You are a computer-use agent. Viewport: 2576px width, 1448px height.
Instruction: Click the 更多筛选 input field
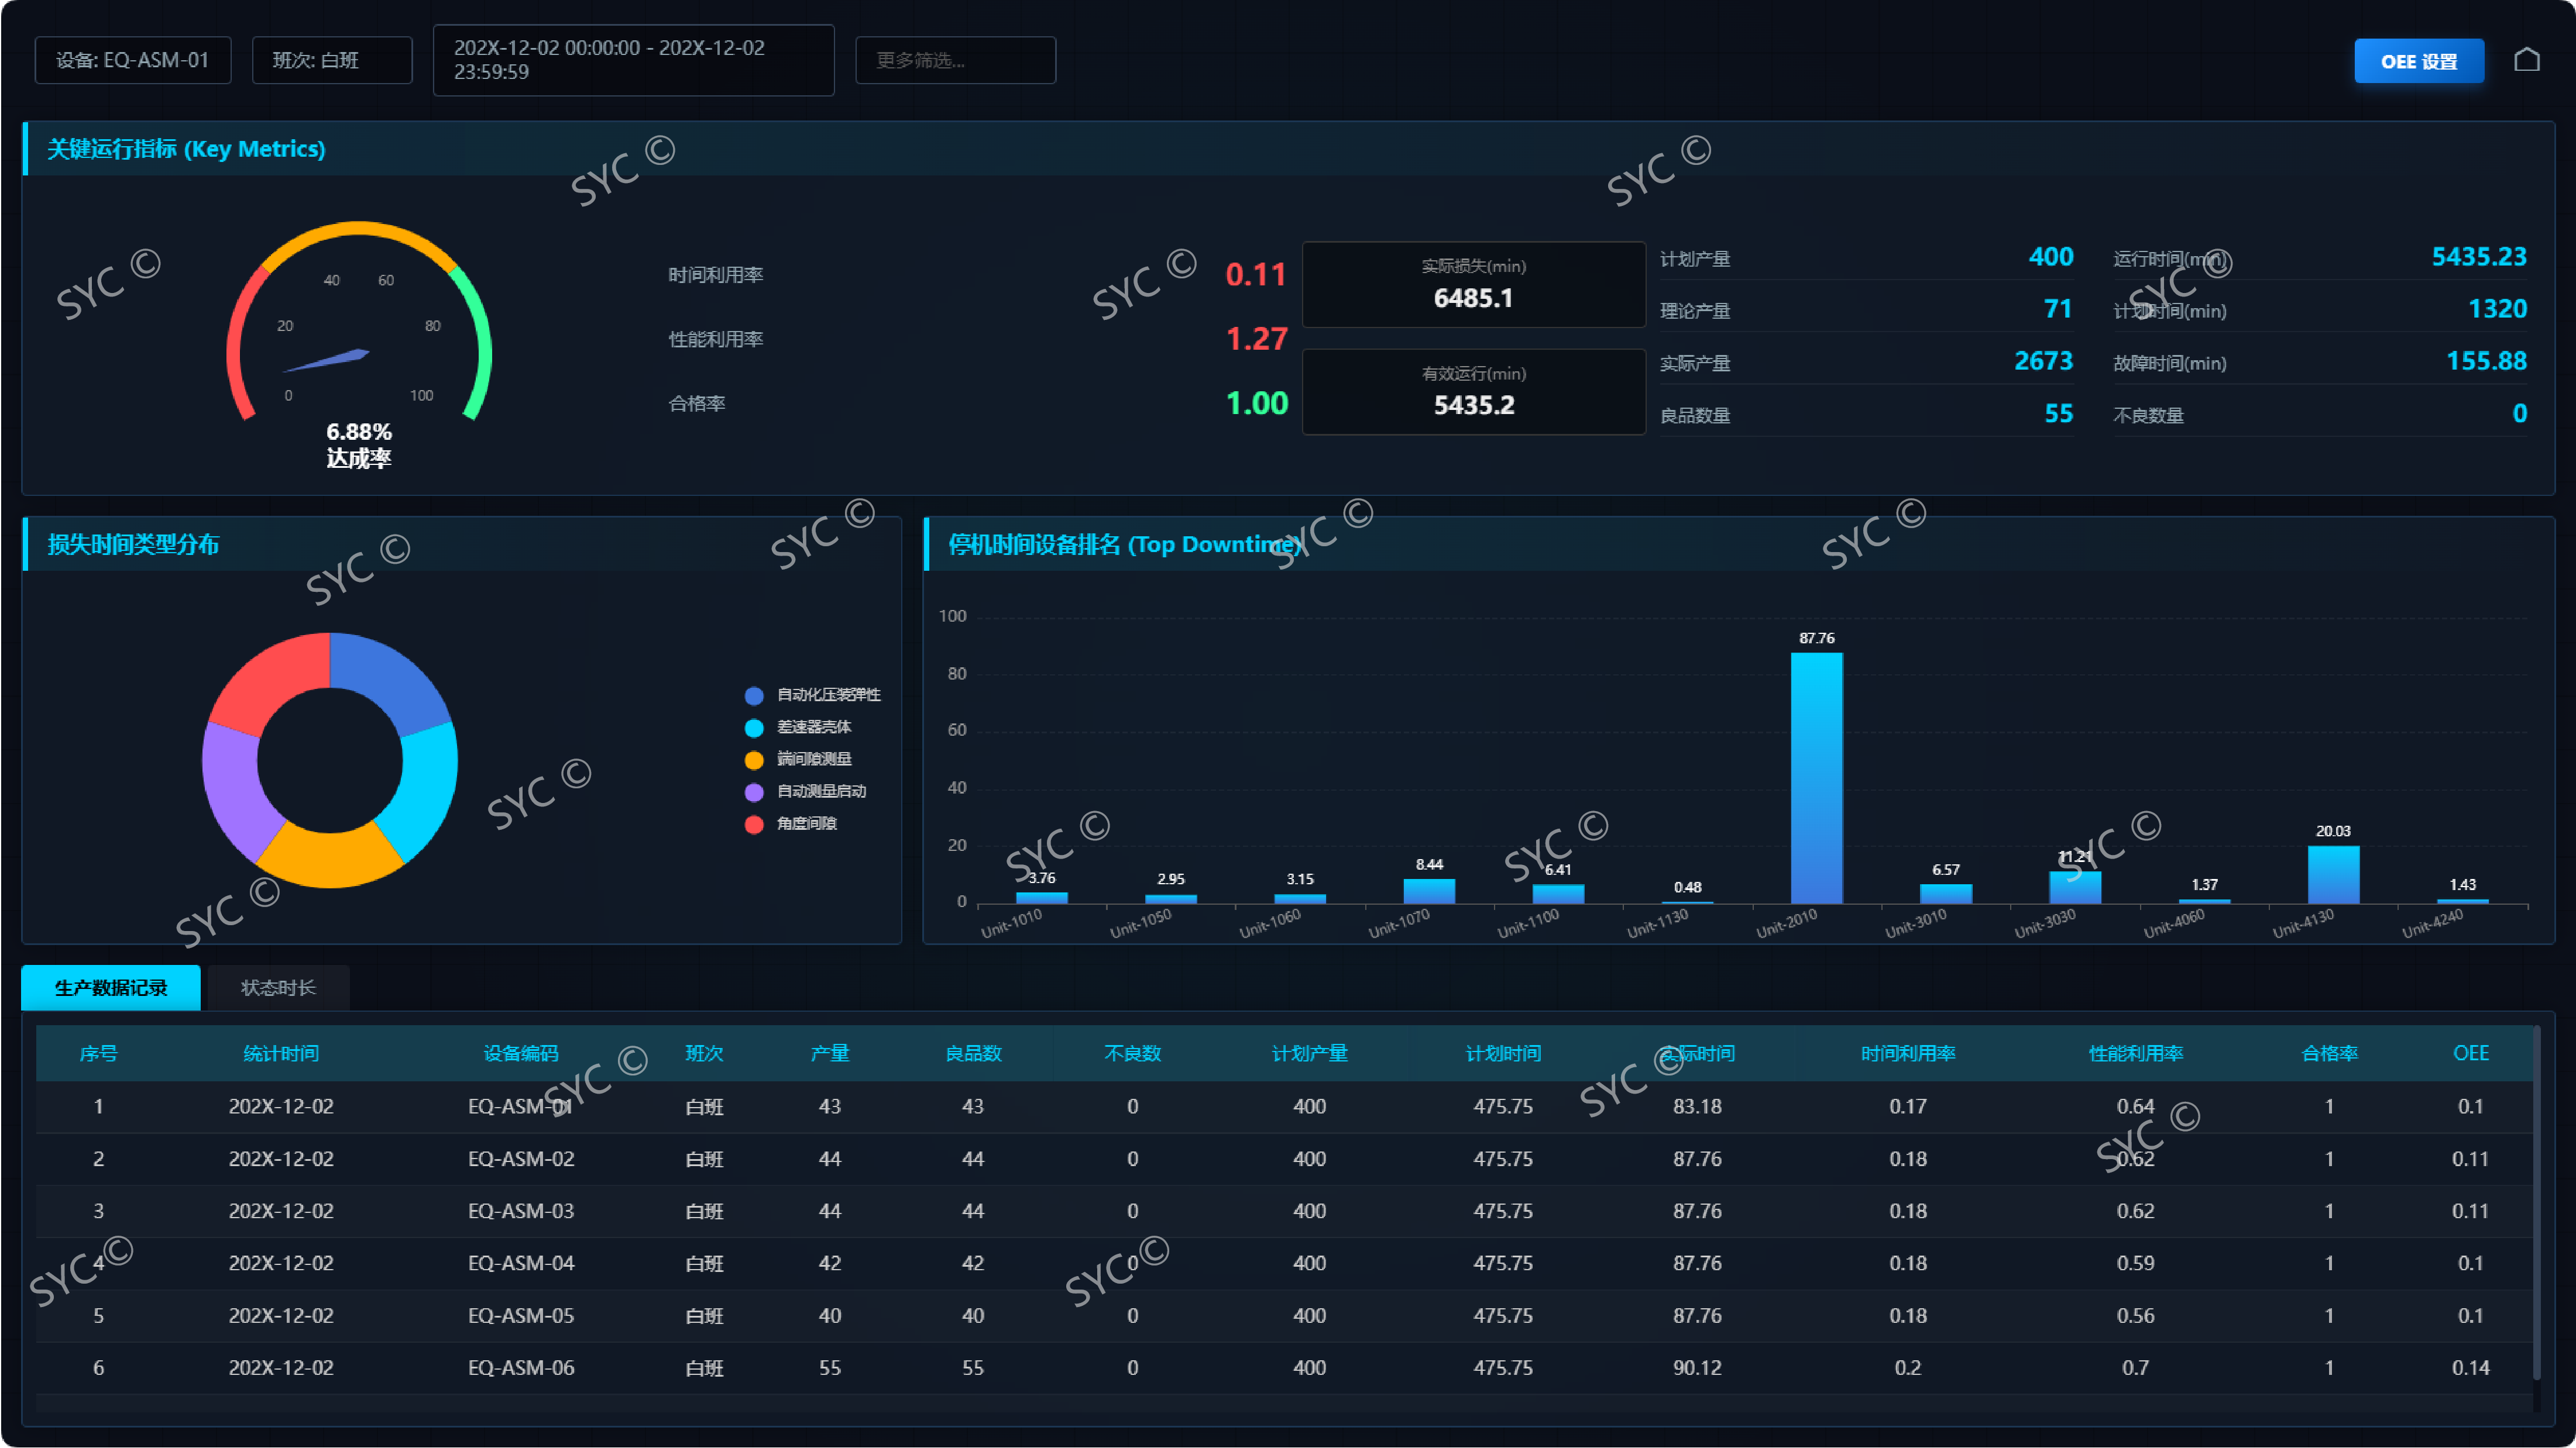coord(954,60)
